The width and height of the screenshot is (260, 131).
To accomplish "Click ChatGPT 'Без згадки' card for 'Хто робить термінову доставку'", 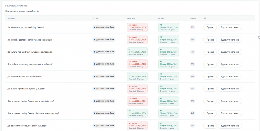I will tap(137, 64).
